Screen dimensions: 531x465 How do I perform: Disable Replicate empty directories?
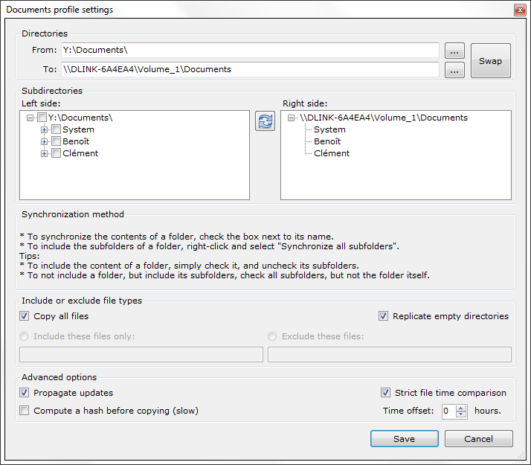[384, 316]
